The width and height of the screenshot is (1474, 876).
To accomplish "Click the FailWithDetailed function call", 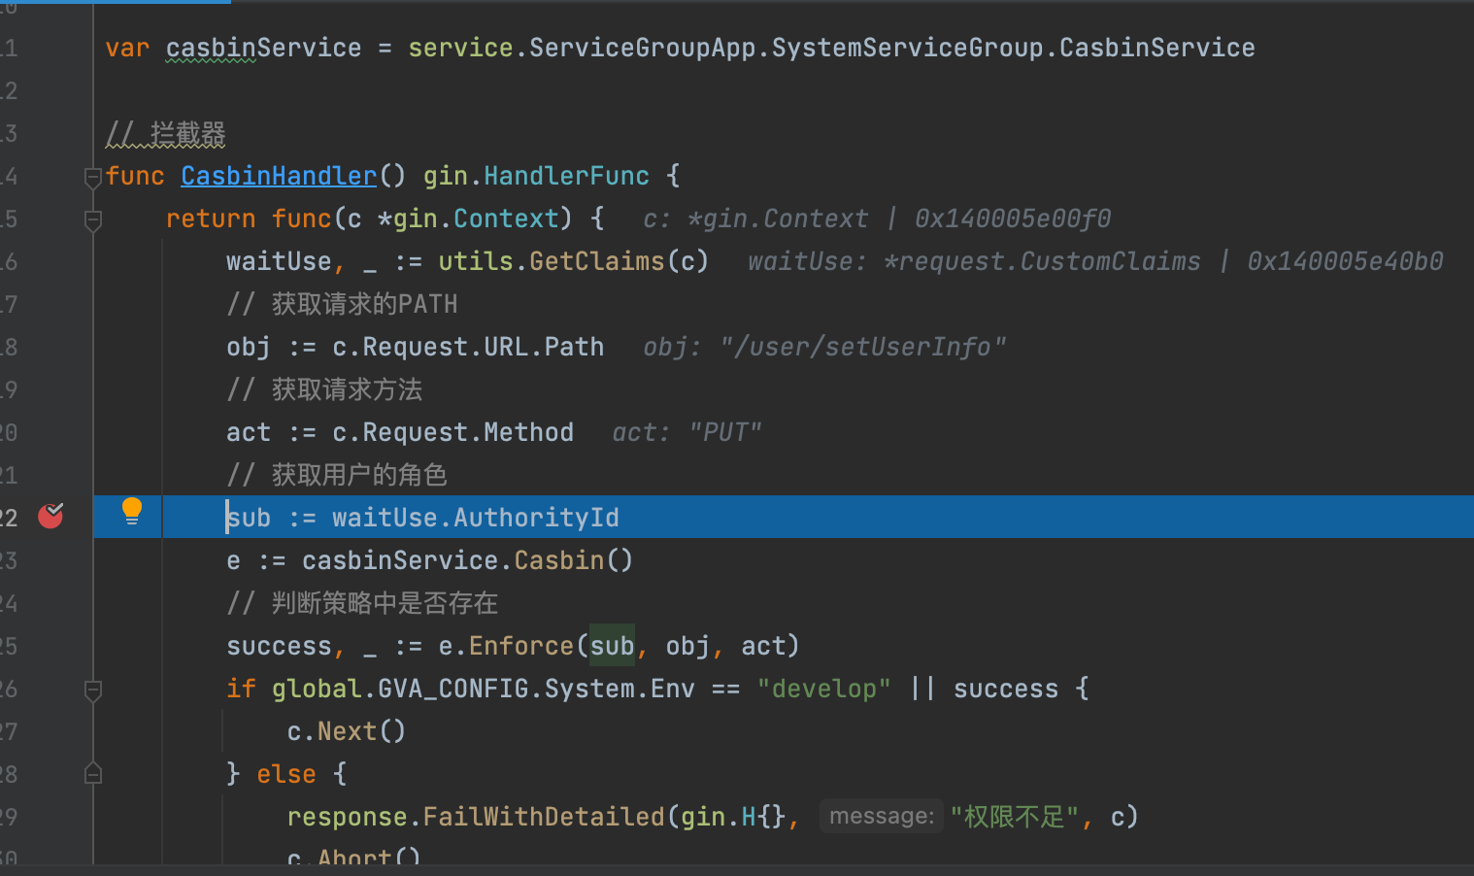I will tap(544, 817).
